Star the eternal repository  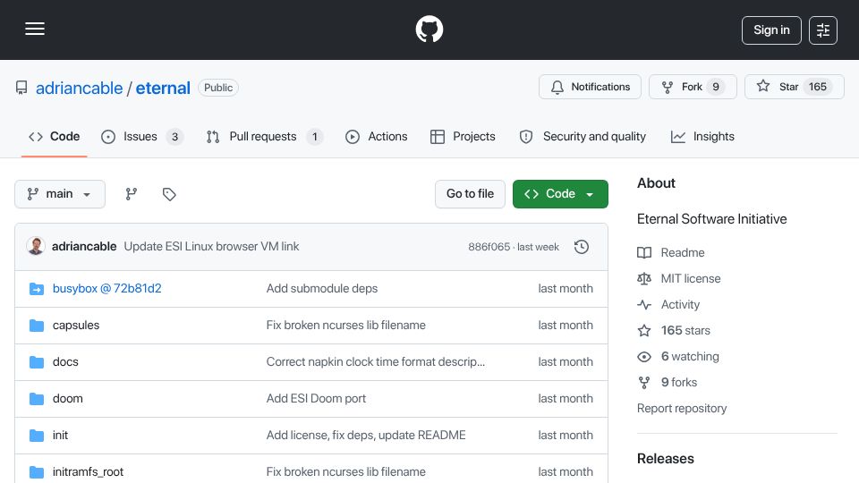tap(794, 87)
